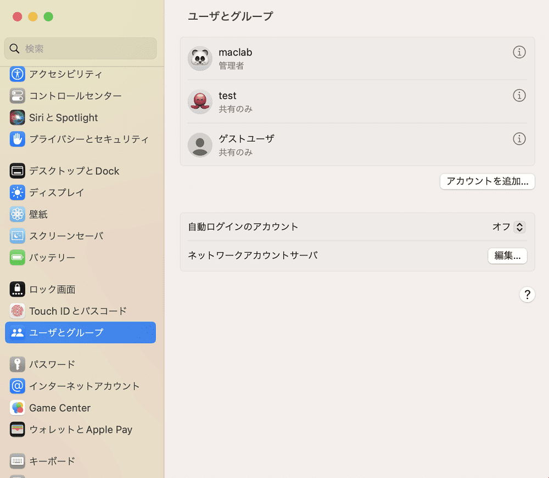Open the ウォレットと Apple Pay icon

[17, 429]
